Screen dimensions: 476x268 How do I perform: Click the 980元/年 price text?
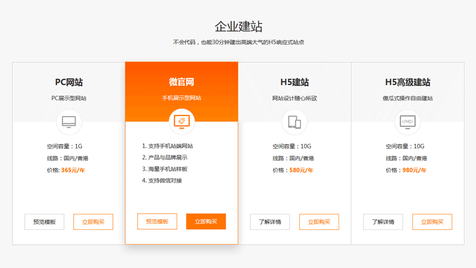pyautogui.click(x=414, y=170)
